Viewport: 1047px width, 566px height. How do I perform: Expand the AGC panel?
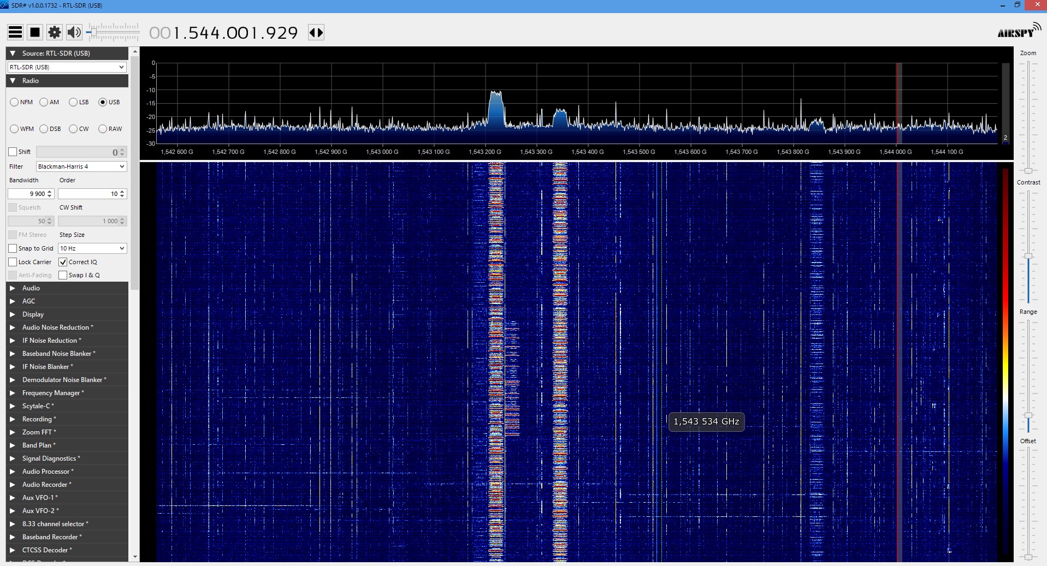(x=67, y=301)
